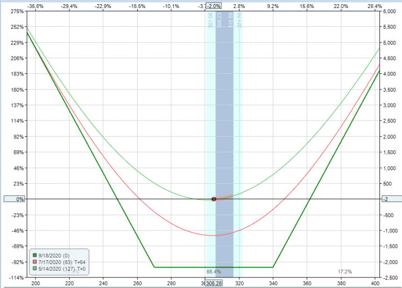Click the 0% marker on left axis
The image size is (402, 288).
[x=14, y=199]
